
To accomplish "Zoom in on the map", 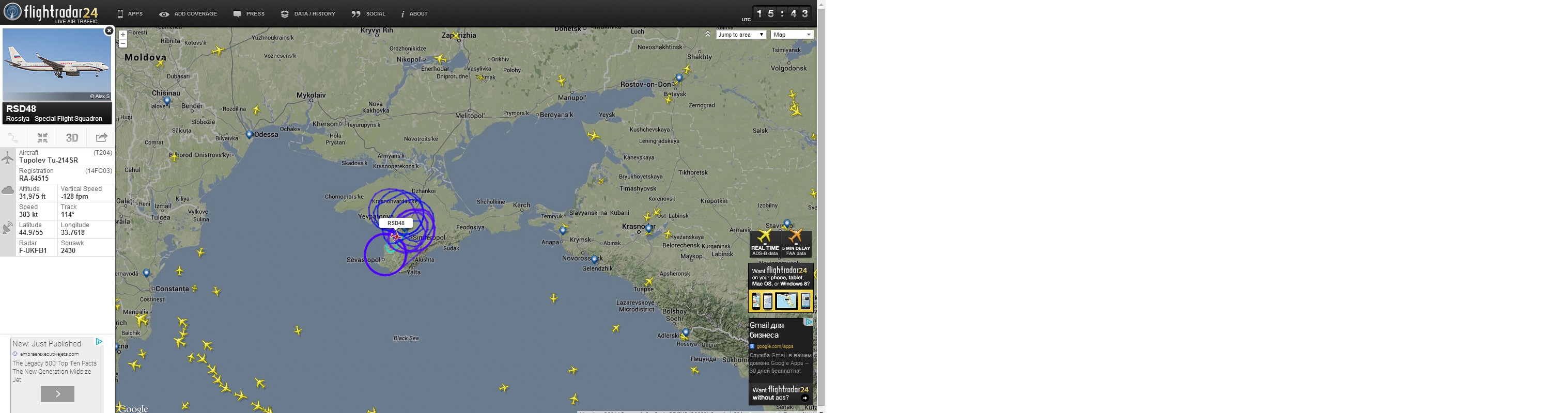I will coord(123,35).
